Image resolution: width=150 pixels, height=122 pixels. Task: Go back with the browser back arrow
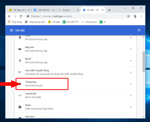pos(9,16)
